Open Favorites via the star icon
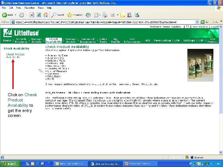 (x=75, y=15)
